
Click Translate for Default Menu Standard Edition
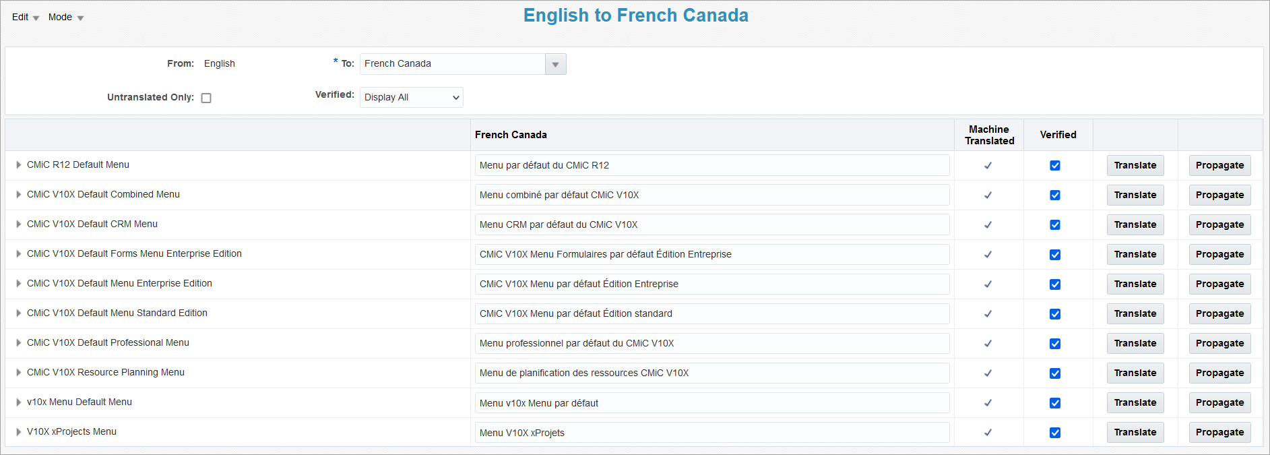point(1135,313)
